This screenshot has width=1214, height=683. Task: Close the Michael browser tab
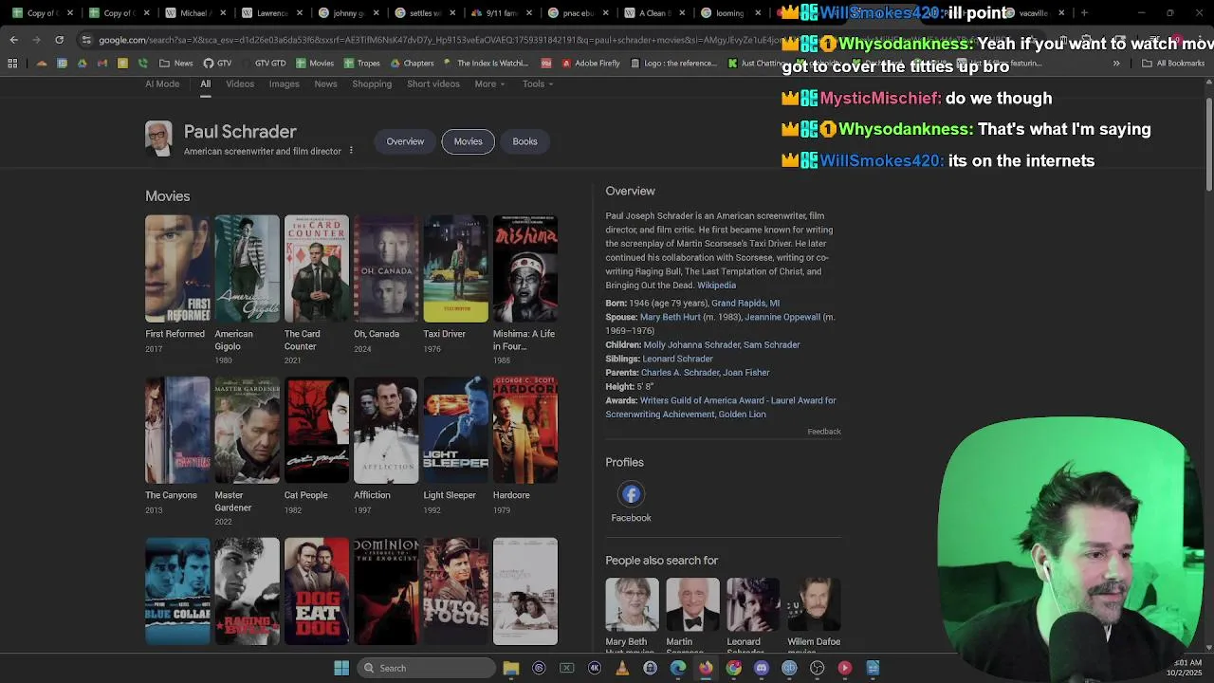223,13
